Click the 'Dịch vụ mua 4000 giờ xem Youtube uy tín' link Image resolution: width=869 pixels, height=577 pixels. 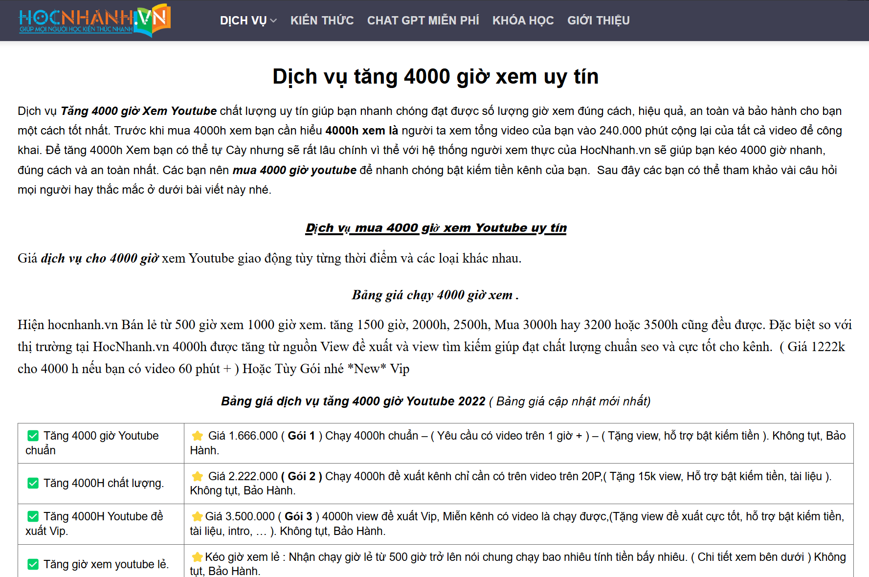tap(436, 228)
